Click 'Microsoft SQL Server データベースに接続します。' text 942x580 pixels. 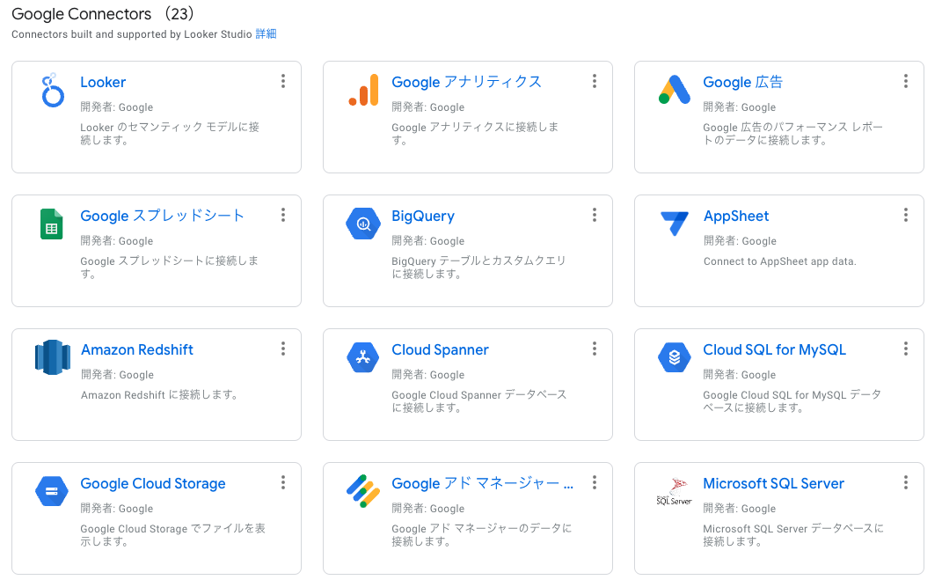pyautogui.click(x=793, y=535)
